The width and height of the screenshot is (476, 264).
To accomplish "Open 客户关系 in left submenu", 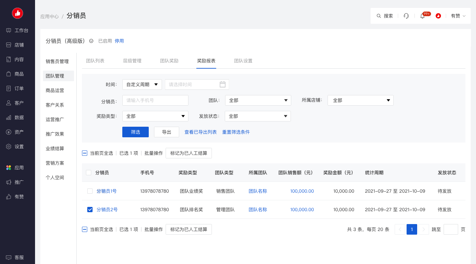I will click(x=55, y=105).
